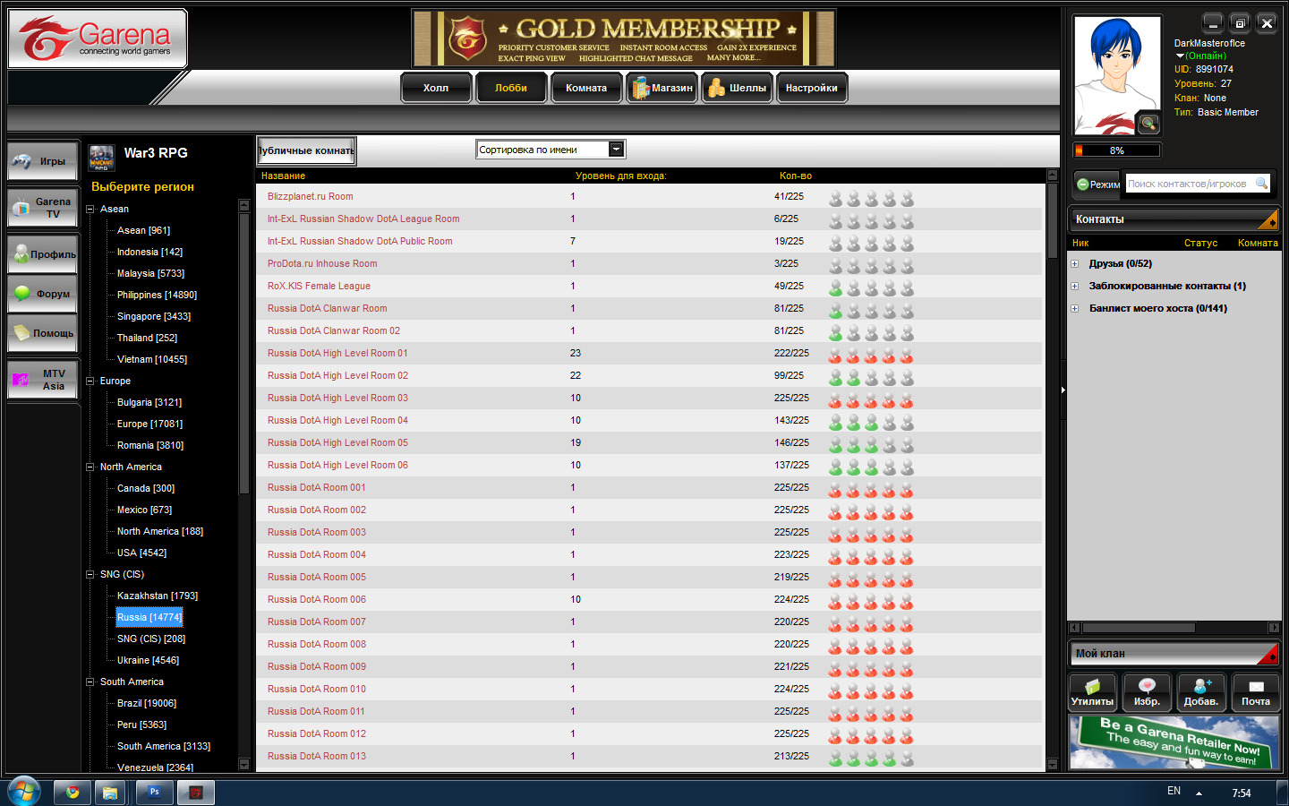Viewport: 1289px width, 806px height.
Task: Click the room list vertical scrollbar
Action: click(1053, 219)
